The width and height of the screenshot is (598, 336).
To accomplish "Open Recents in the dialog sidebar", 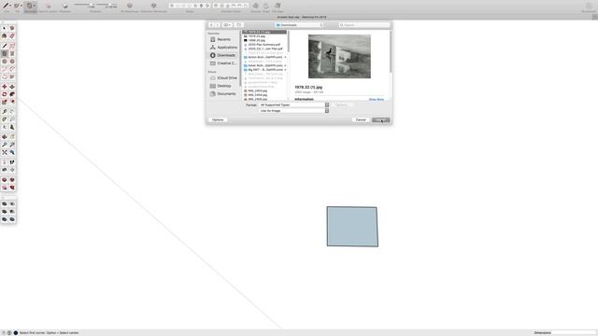I will [x=223, y=39].
